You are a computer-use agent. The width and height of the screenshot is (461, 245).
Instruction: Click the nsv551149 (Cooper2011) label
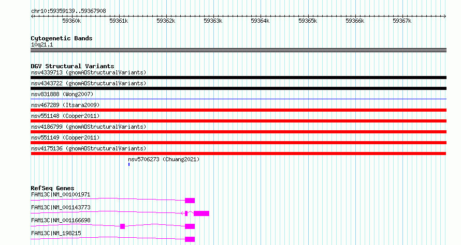point(65,137)
